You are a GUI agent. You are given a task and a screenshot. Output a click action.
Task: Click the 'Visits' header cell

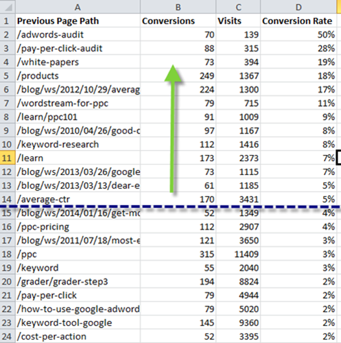coord(238,21)
